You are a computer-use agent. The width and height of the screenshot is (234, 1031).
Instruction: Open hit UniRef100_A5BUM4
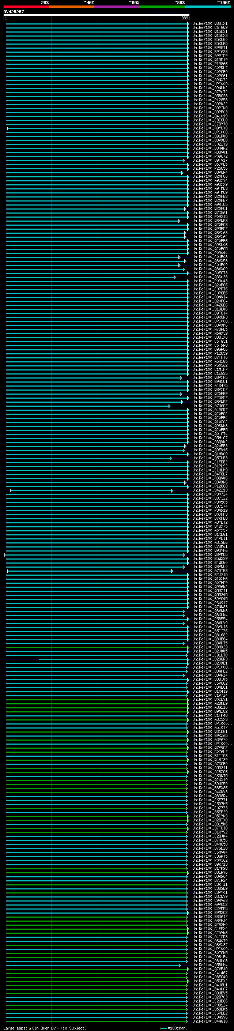pos(210,965)
